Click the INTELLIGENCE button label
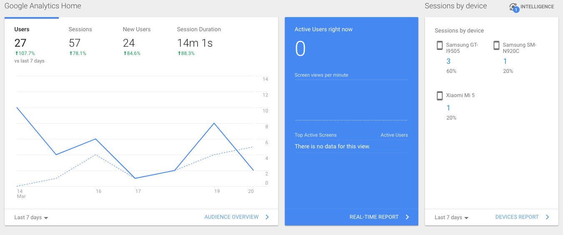 coord(537,7)
